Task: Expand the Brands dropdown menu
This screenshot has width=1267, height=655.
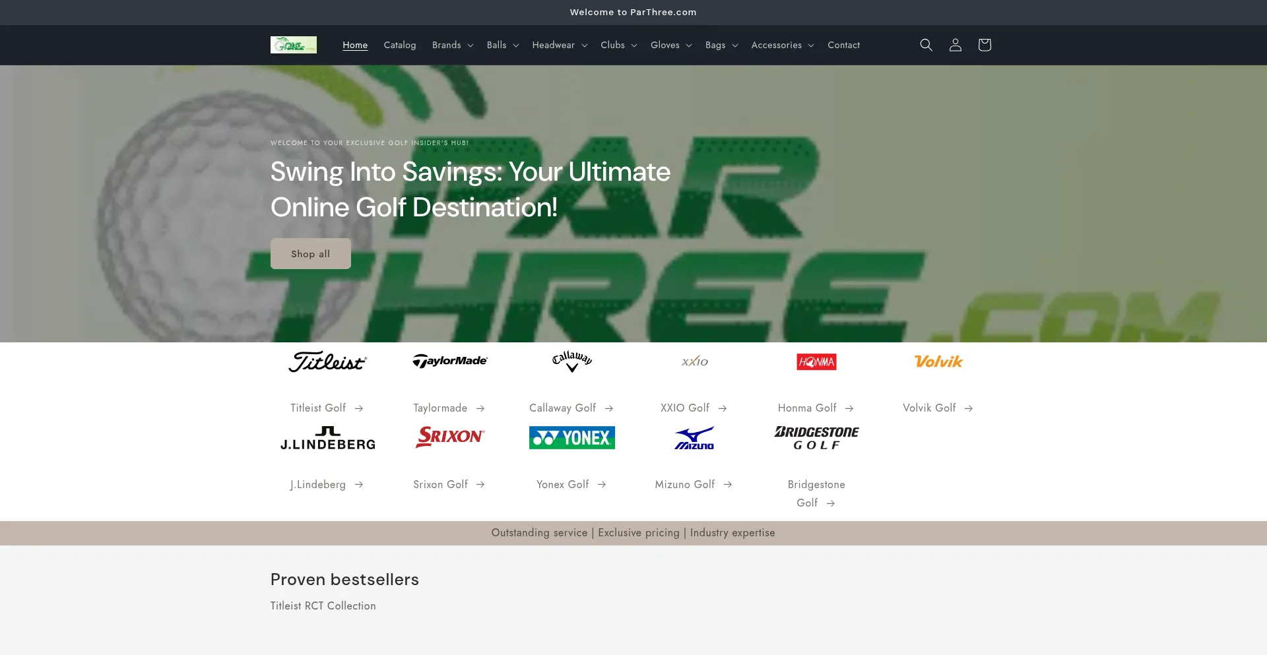Action: tap(453, 45)
